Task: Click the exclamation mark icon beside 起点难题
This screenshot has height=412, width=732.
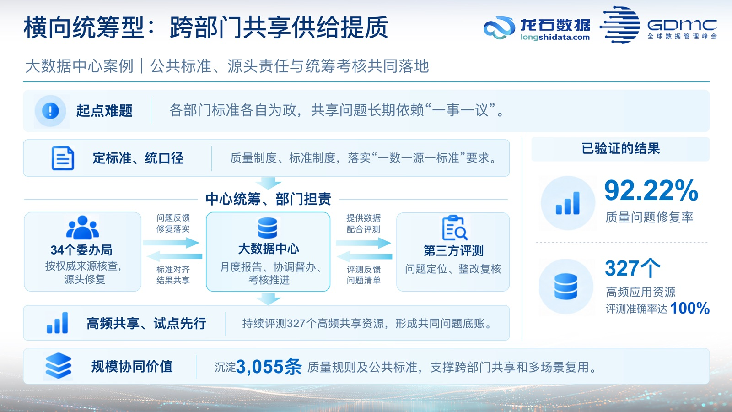Action: (x=50, y=111)
